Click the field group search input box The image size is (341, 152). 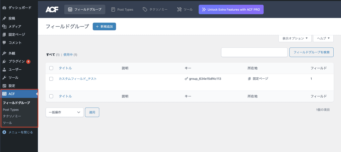coord(254,52)
